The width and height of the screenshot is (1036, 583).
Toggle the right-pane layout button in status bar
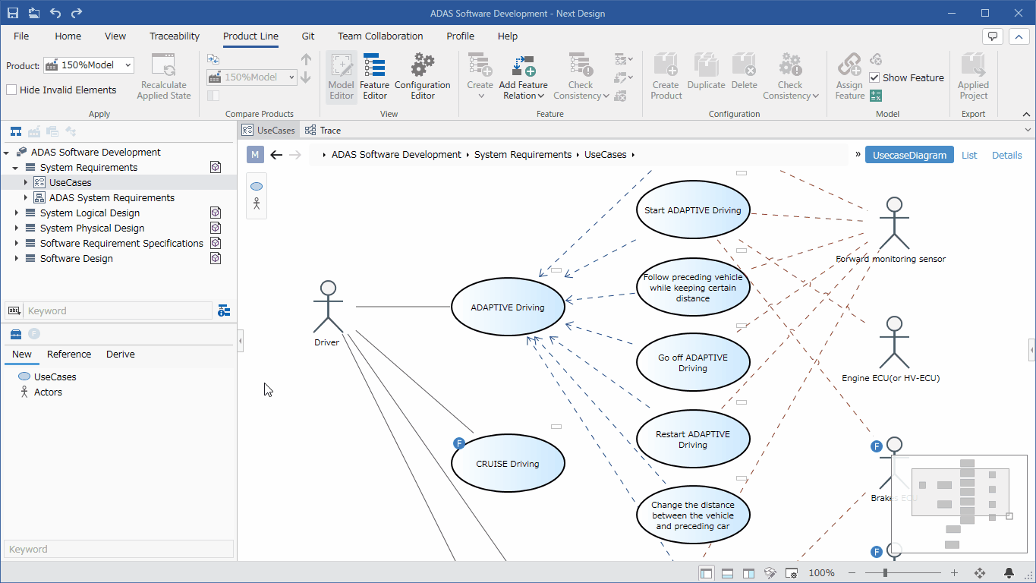749,573
